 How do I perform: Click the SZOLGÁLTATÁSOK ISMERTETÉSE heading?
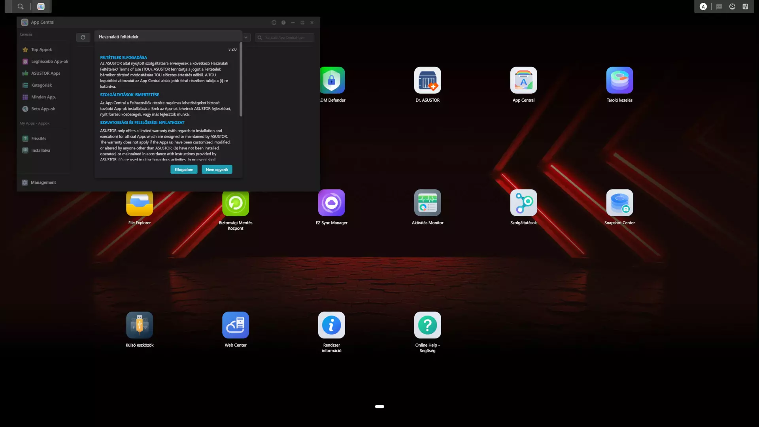tap(130, 94)
